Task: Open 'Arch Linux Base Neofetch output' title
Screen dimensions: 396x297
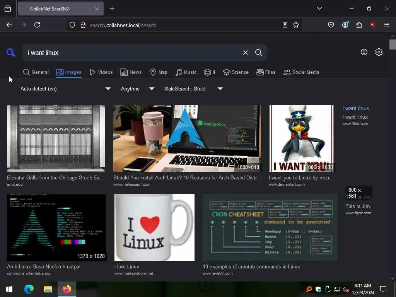Action: click(44, 266)
